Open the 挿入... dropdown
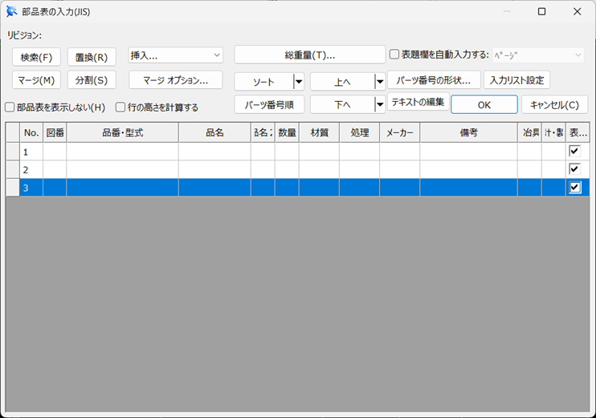596x418 pixels. coord(176,55)
